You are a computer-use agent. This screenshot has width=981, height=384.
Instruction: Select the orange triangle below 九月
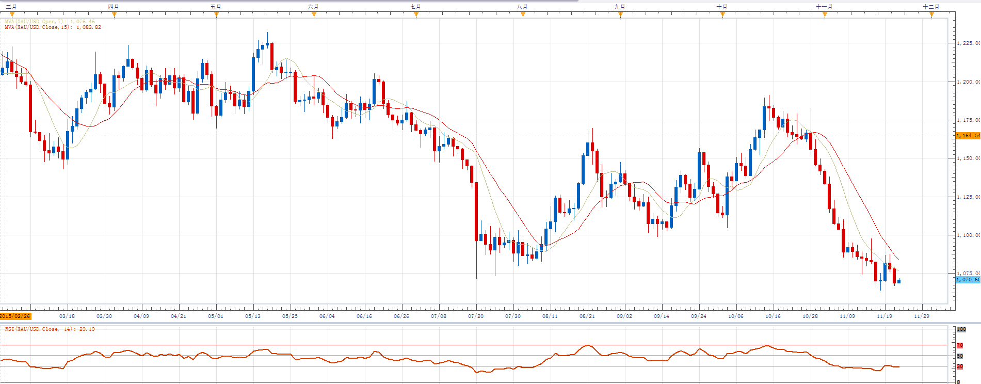pyautogui.click(x=620, y=14)
